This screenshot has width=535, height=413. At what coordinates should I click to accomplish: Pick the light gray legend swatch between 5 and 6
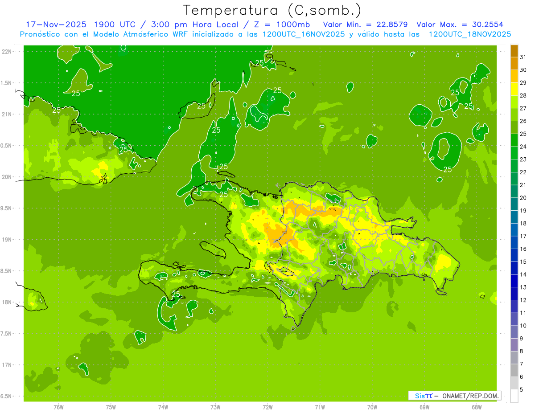pyautogui.click(x=514, y=383)
